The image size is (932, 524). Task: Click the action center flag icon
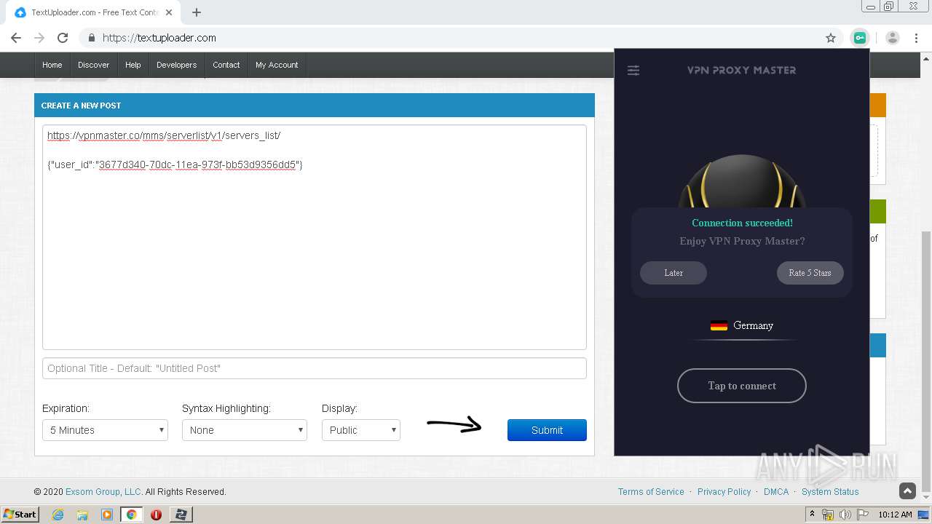click(x=862, y=515)
